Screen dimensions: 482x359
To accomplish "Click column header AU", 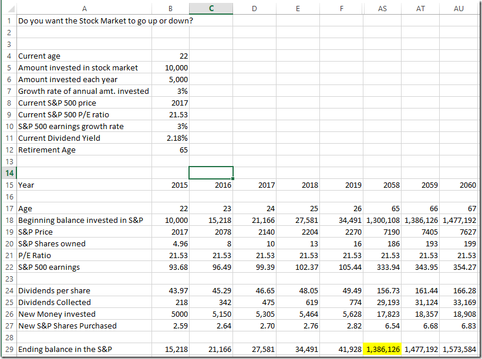I will pos(459,9).
